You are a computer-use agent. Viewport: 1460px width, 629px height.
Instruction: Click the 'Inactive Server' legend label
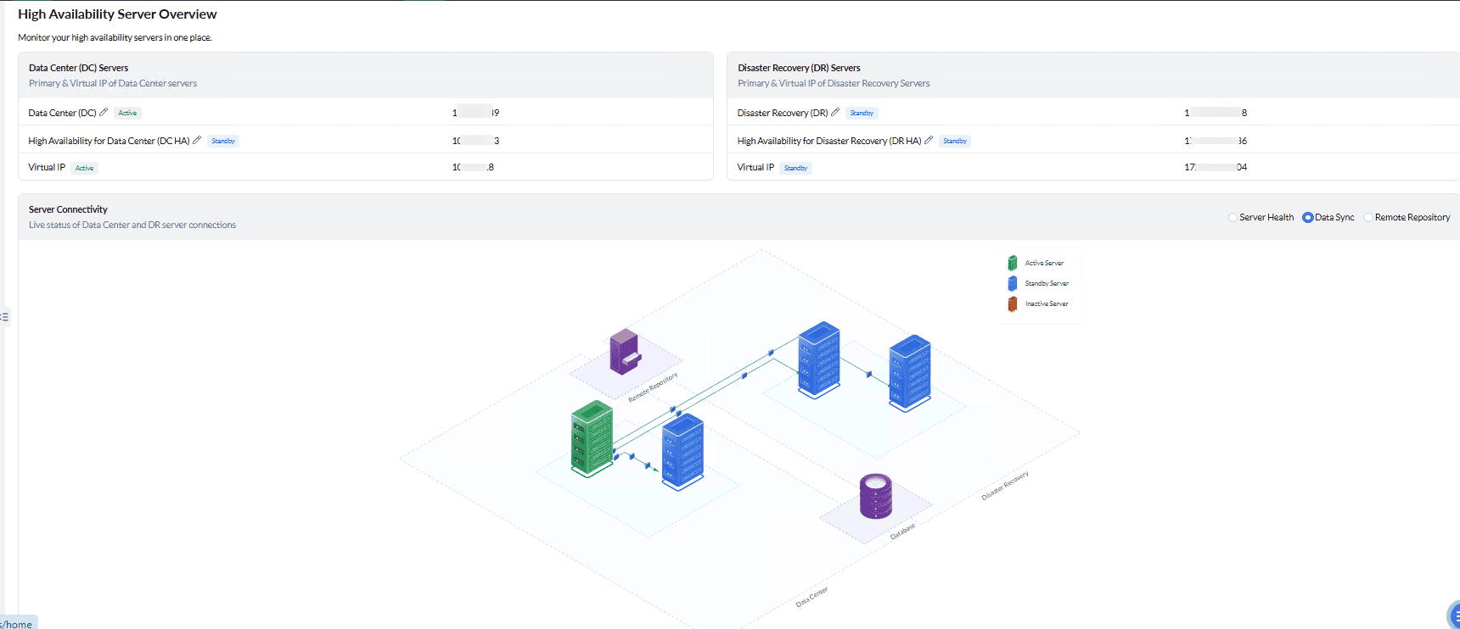(1047, 303)
